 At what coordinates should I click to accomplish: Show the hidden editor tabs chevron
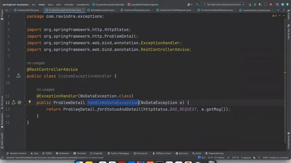pyautogui.click(x=278, y=10)
